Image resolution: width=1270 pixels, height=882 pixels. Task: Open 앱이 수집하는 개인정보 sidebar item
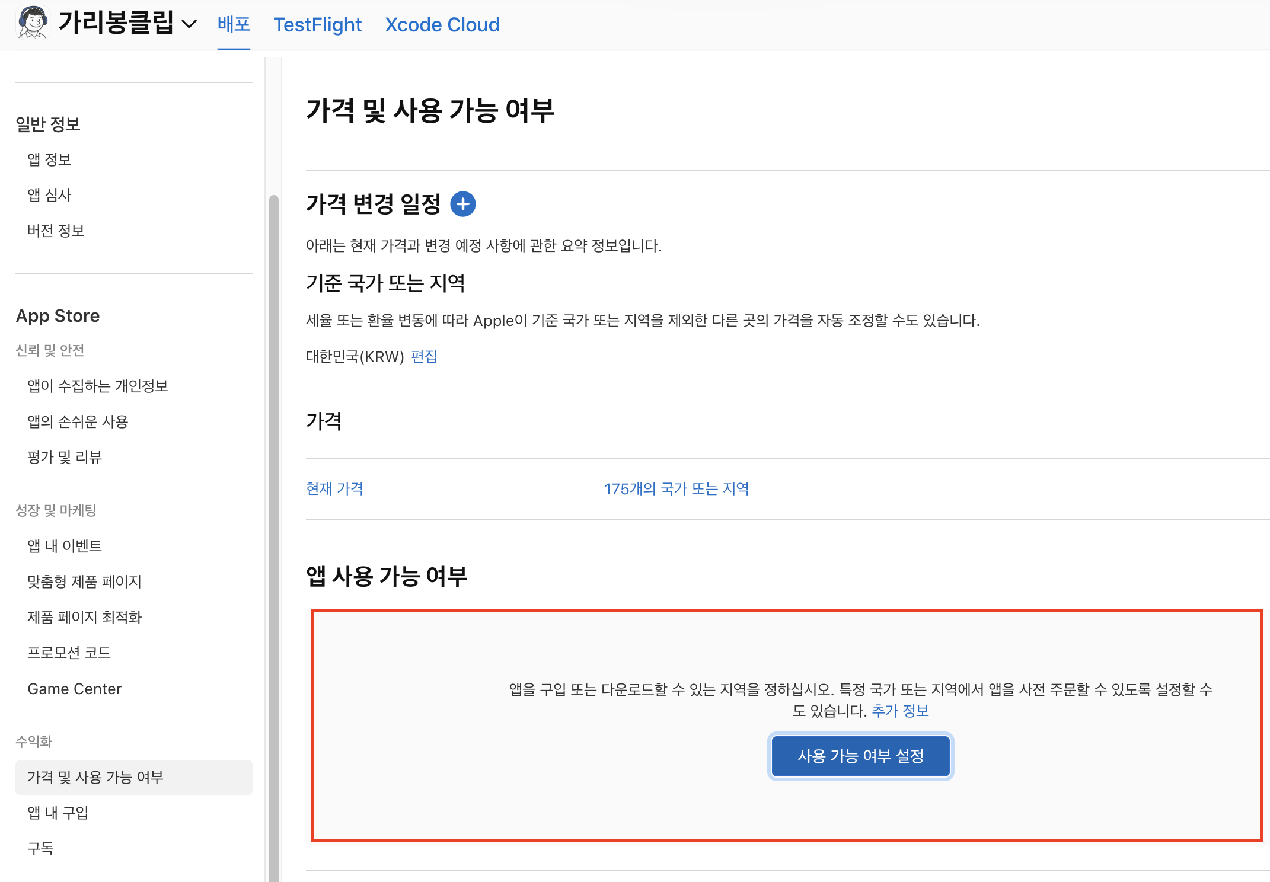tap(98, 386)
